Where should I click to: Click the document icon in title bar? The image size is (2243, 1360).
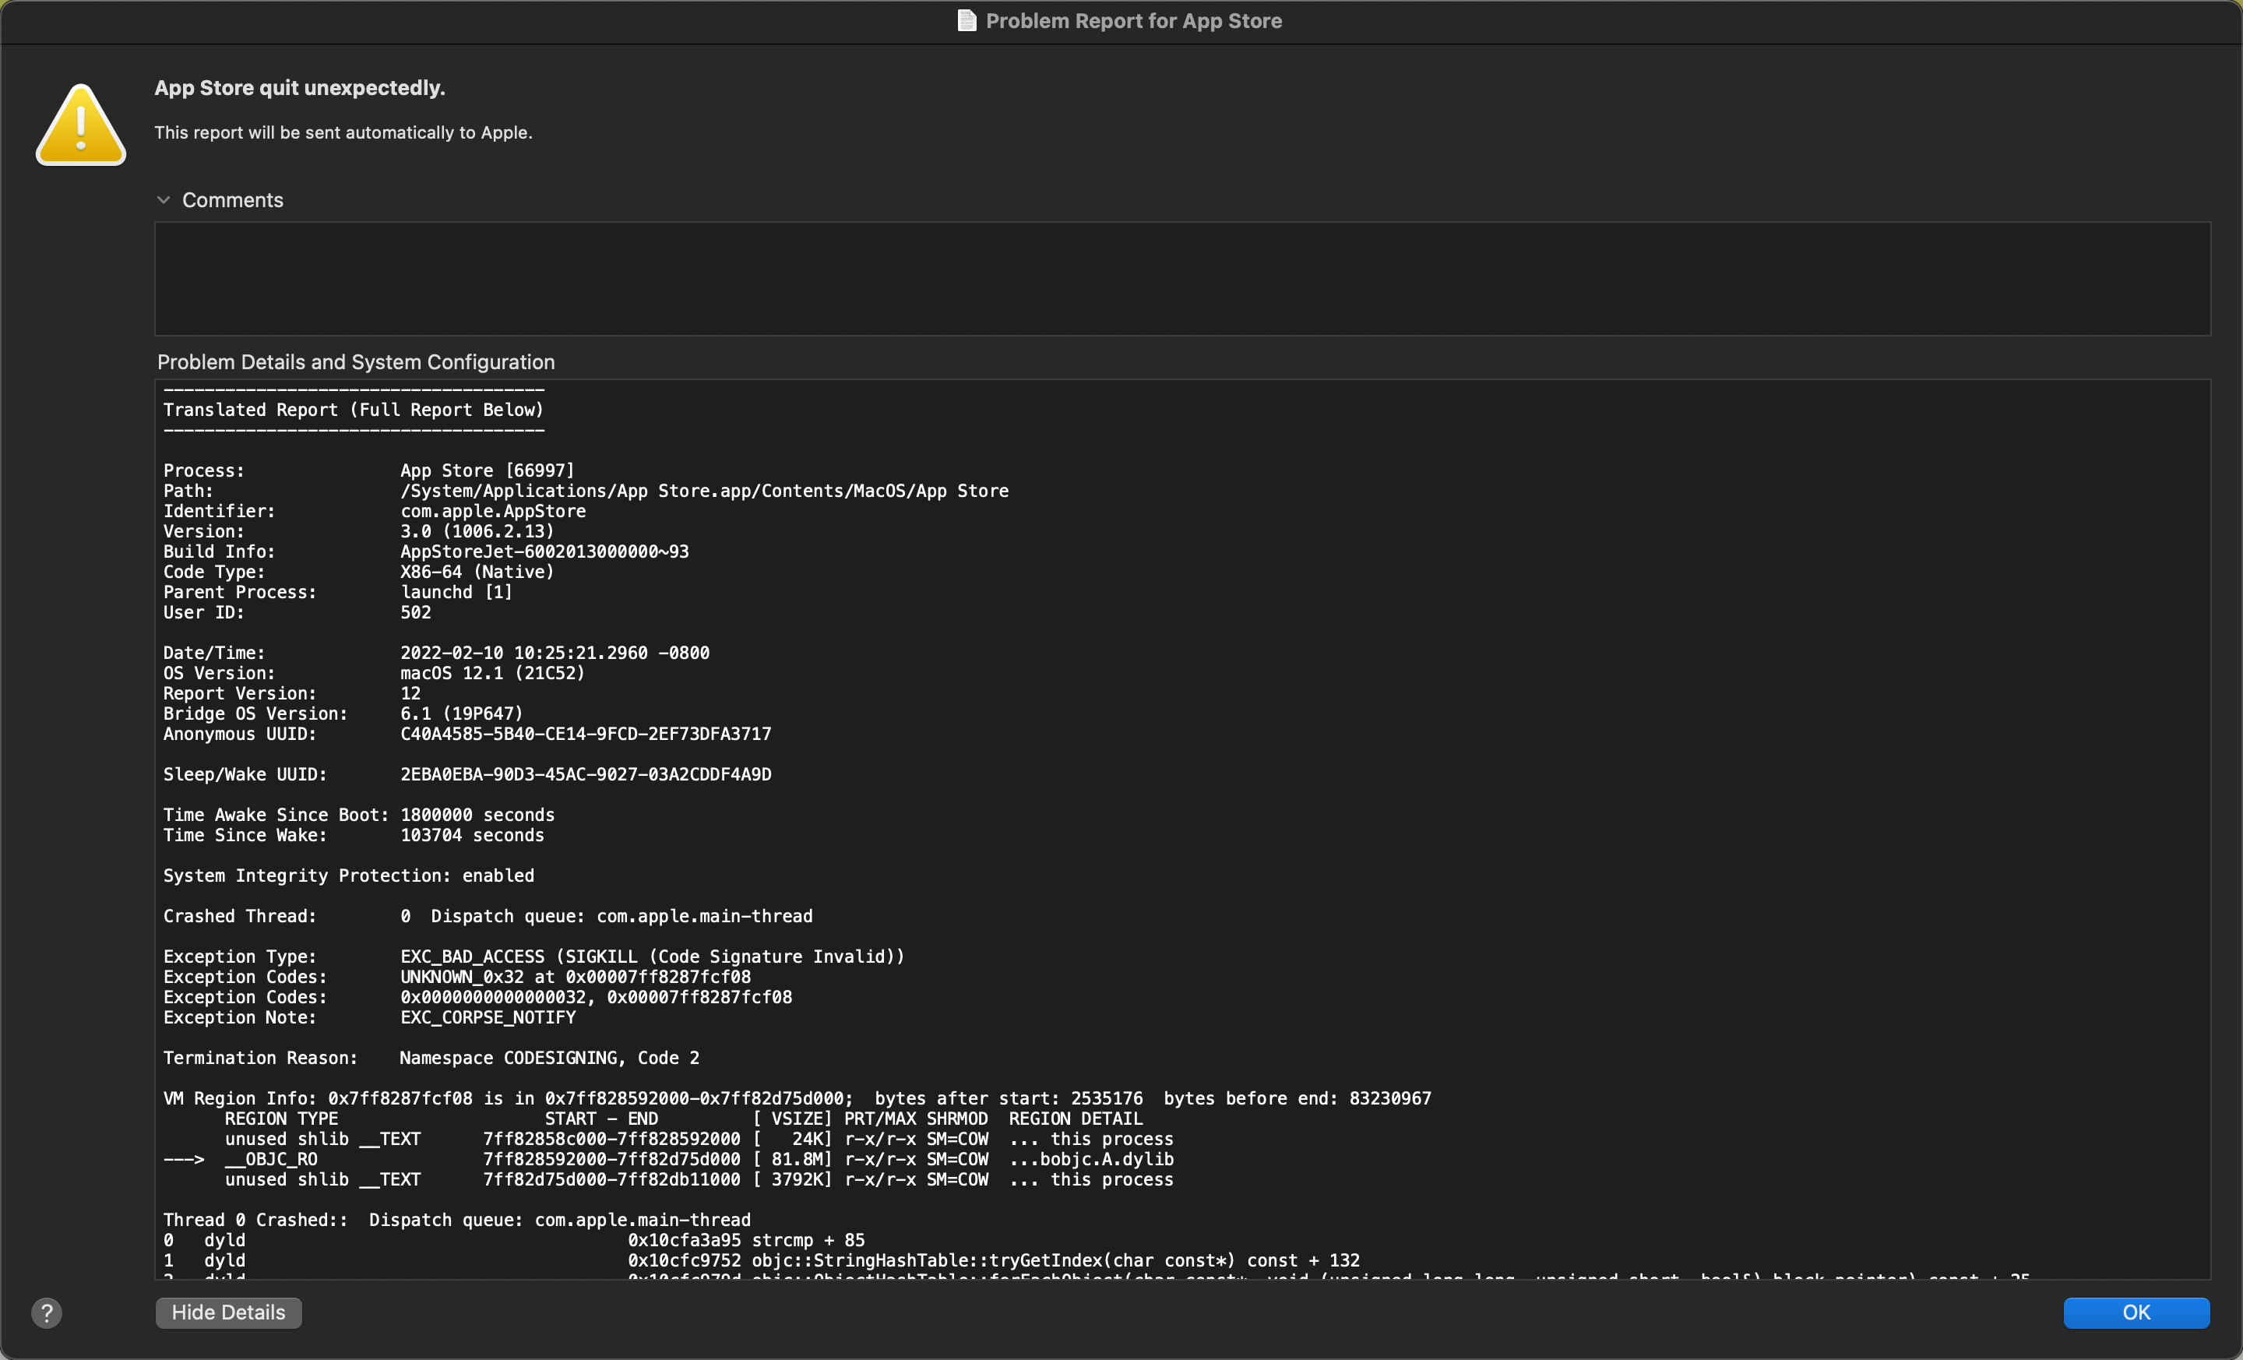pyautogui.click(x=967, y=21)
